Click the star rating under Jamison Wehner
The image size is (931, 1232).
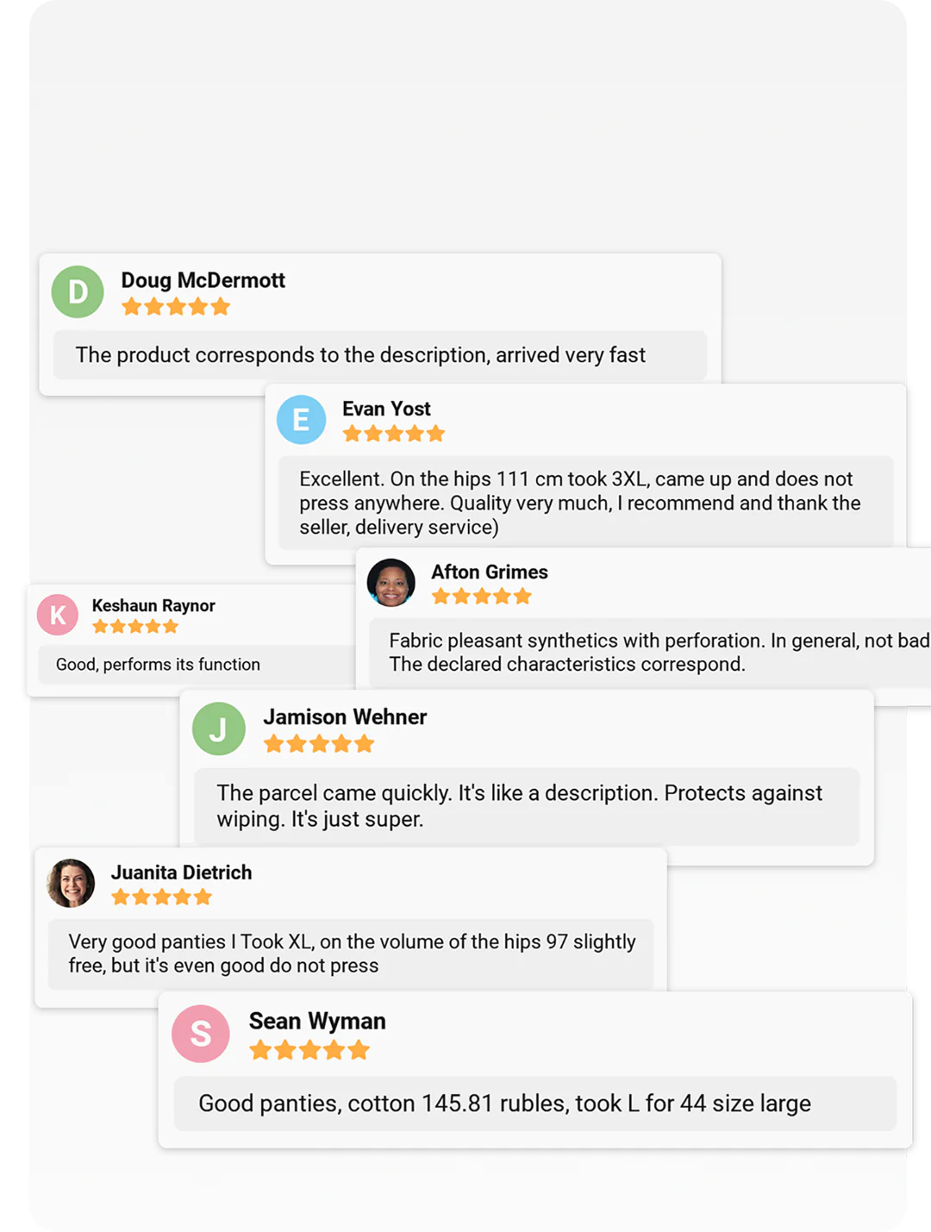click(x=319, y=744)
